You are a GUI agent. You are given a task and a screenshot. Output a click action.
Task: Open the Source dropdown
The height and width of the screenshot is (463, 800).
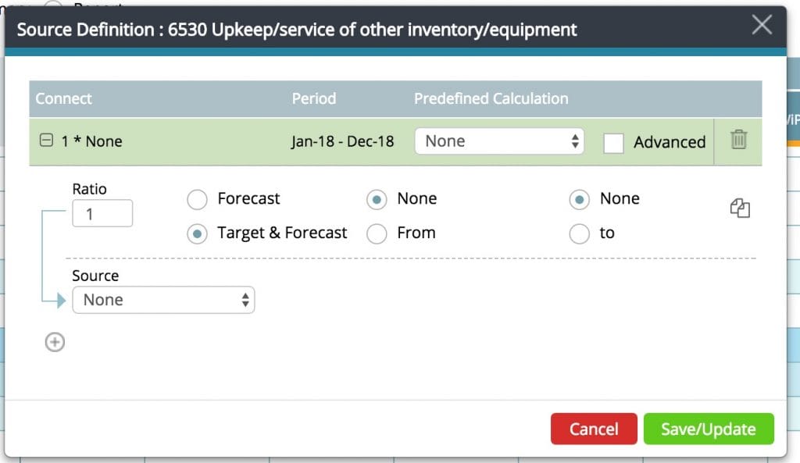click(x=163, y=300)
